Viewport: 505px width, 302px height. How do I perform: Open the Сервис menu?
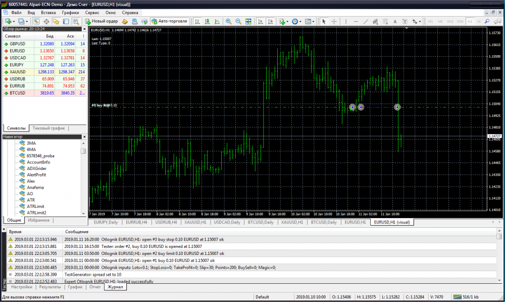click(x=92, y=13)
